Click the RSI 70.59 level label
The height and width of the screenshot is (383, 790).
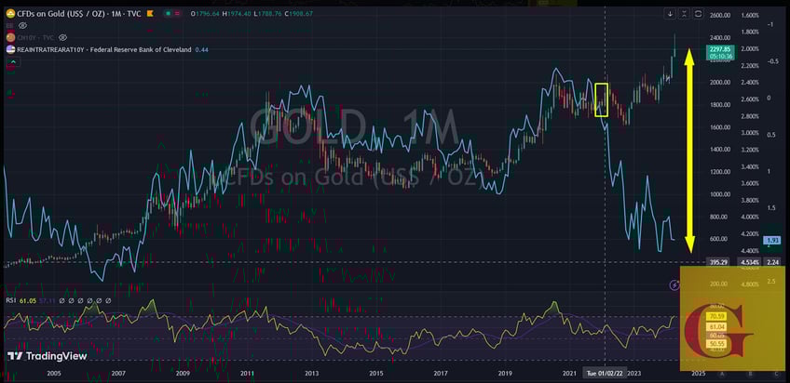click(x=715, y=317)
